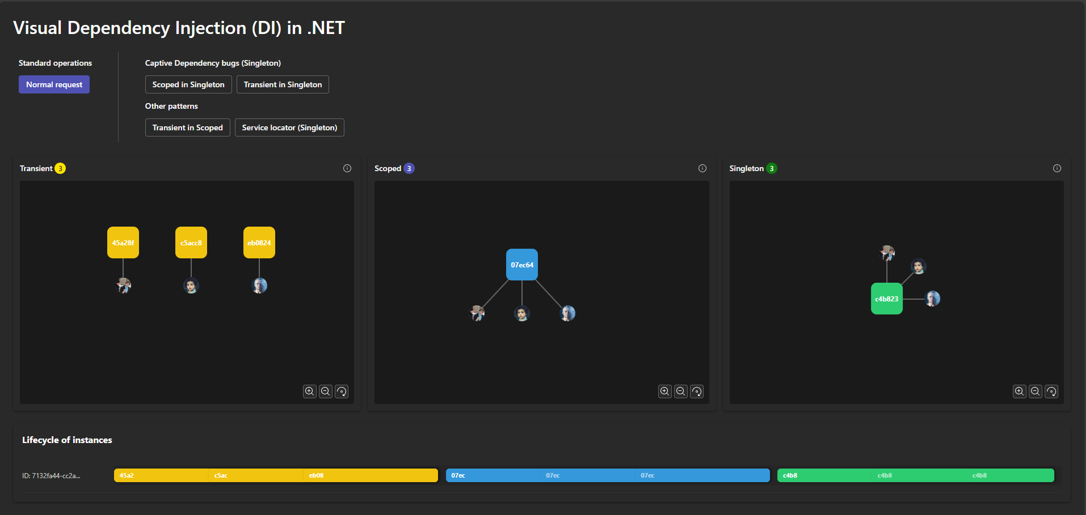
Task: Open info icon of Singleton panel
Action: pyautogui.click(x=1057, y=168)
